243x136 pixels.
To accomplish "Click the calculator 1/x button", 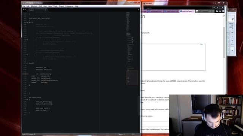I will click(x=232, y=45).
